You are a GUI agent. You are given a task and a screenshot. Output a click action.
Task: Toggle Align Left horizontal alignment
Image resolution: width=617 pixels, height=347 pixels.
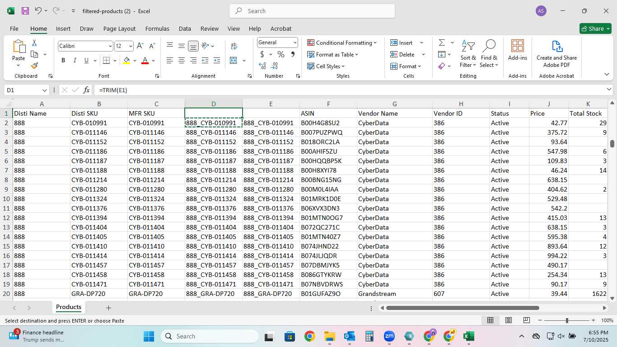[x=170, y=61]
